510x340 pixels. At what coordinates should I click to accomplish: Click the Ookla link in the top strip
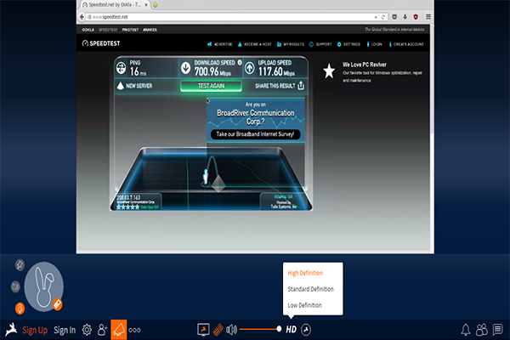click(x=88, y=30)
